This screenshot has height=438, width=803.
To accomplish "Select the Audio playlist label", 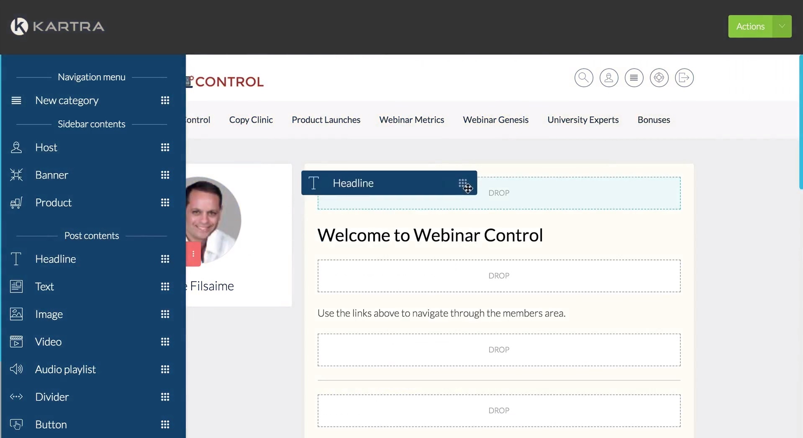I will point(65,369).
